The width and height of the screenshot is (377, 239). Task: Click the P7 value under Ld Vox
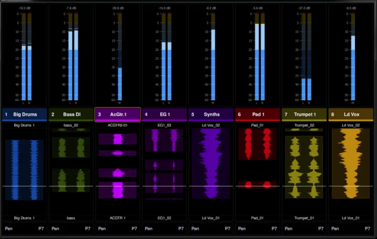point(368,228)
